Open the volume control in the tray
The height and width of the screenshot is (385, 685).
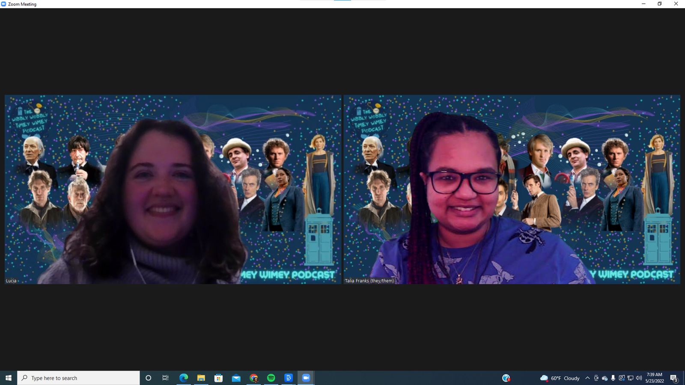(639, 378)
